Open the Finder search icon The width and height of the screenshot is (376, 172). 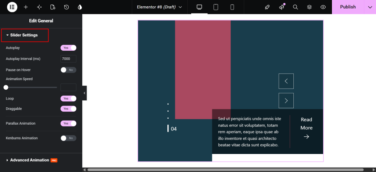point(296,7)
